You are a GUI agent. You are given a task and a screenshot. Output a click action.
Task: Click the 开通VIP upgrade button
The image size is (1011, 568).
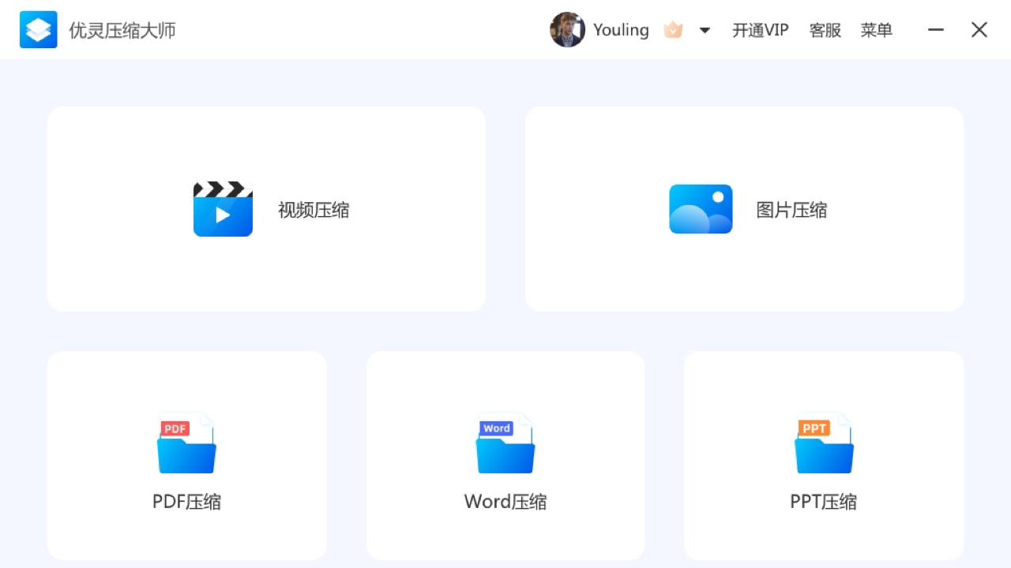coord(760,30)
